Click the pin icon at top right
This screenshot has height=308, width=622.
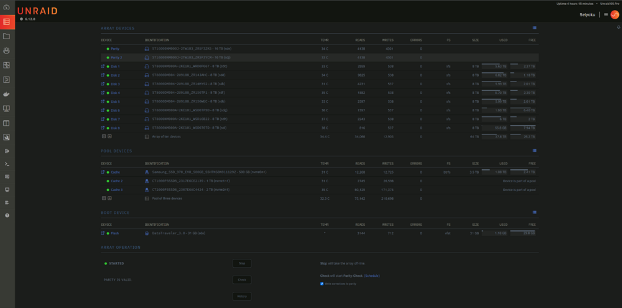pos(618,27)
